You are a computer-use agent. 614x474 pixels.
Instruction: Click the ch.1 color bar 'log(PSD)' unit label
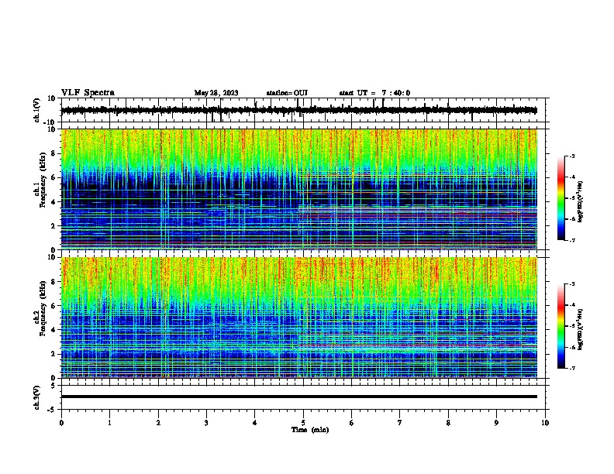(x=581, y=201)
